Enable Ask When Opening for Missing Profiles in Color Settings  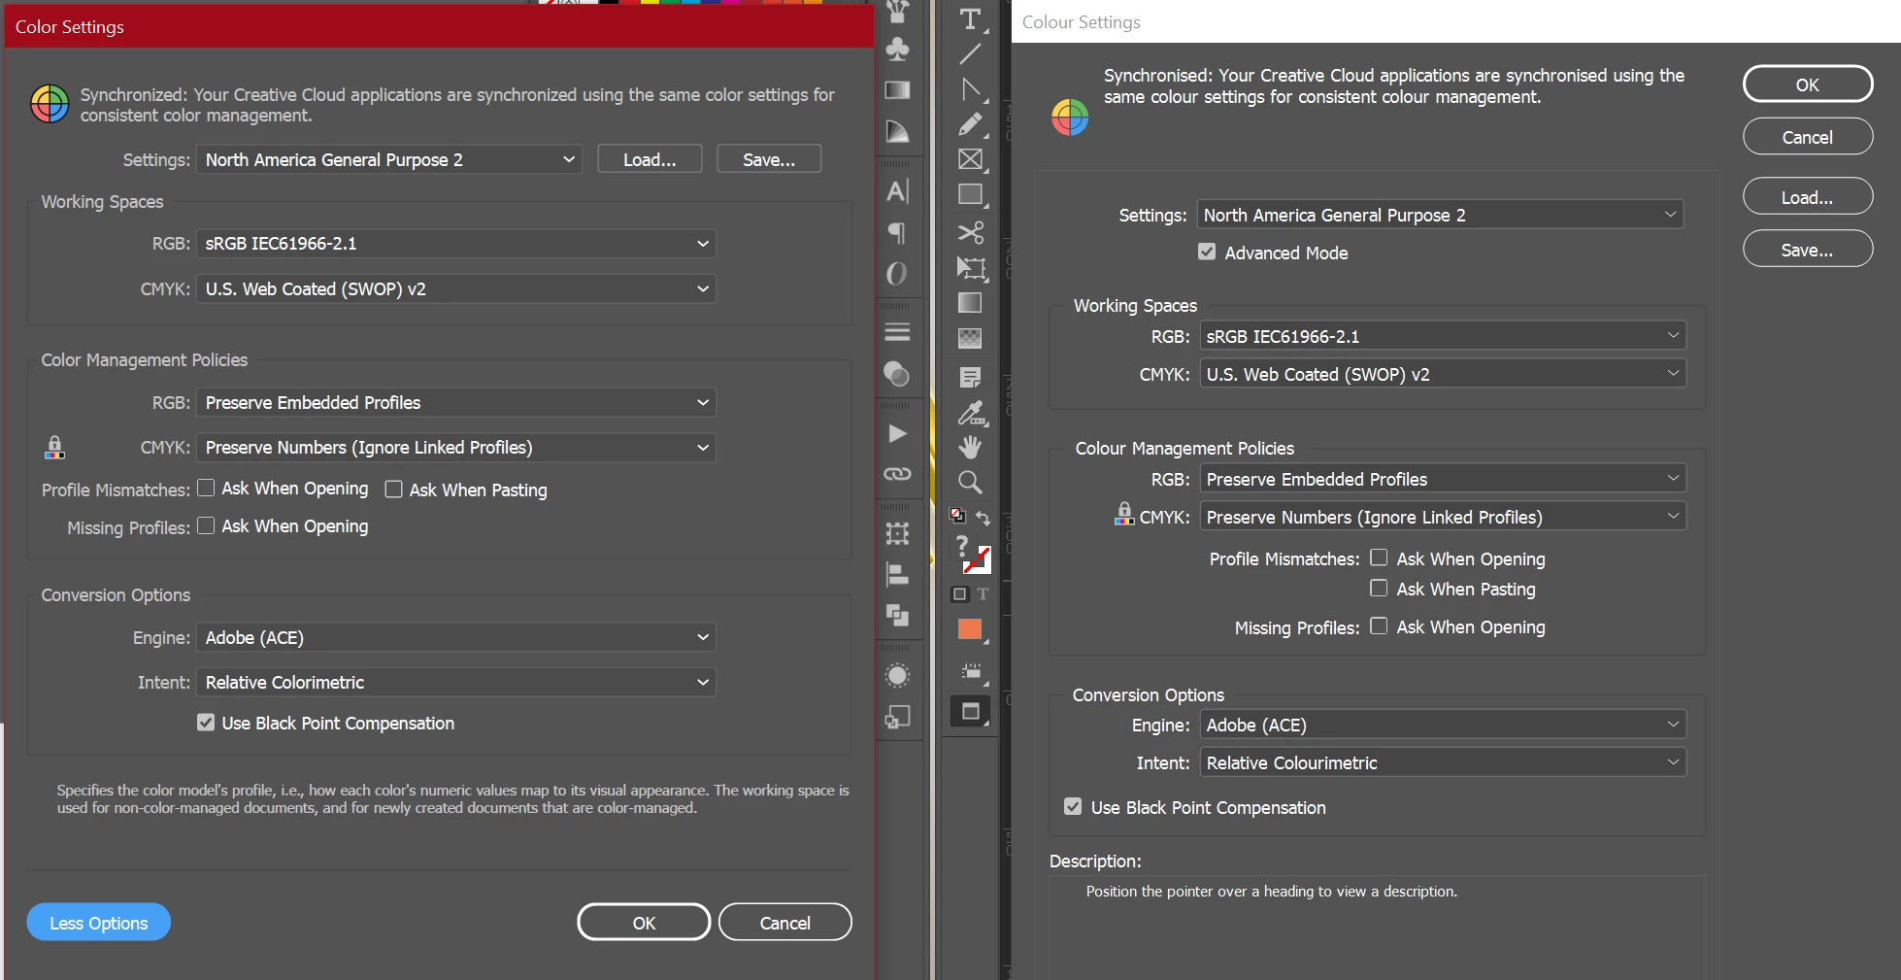click(x=206, y=525)
